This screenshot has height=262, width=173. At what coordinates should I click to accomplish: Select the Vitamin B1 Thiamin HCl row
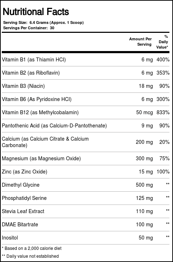coord(86,60)
